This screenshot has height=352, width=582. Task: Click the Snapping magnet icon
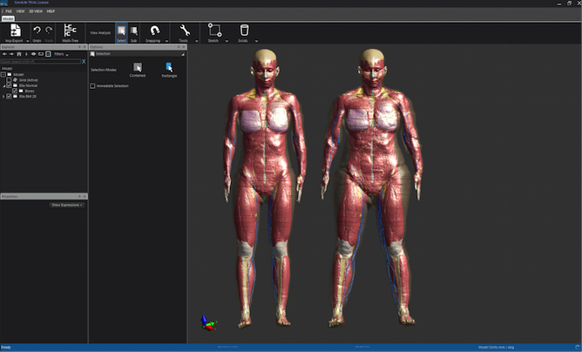pos(155,30)
